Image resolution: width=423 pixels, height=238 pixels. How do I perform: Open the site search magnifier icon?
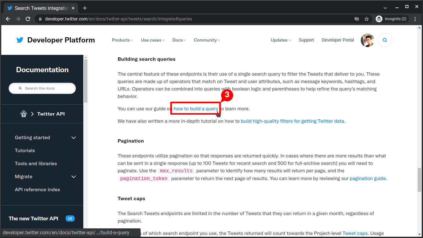(385, 40)
